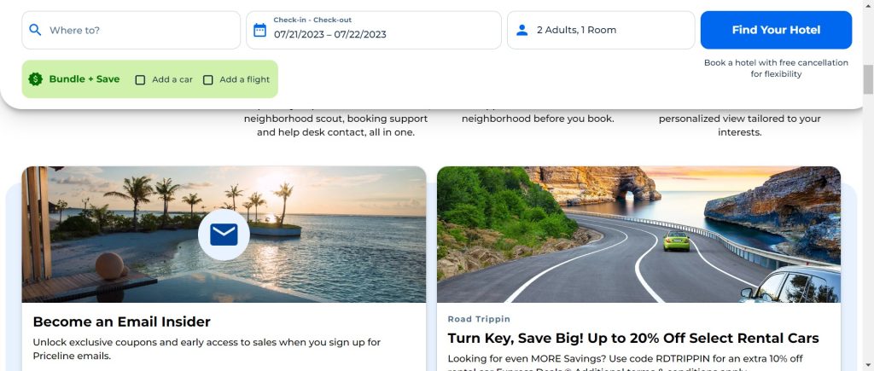Click the Add a flight label text
The height and width of the screenshot is (371, 874).
pyautogui.click(x=244, y=80)
